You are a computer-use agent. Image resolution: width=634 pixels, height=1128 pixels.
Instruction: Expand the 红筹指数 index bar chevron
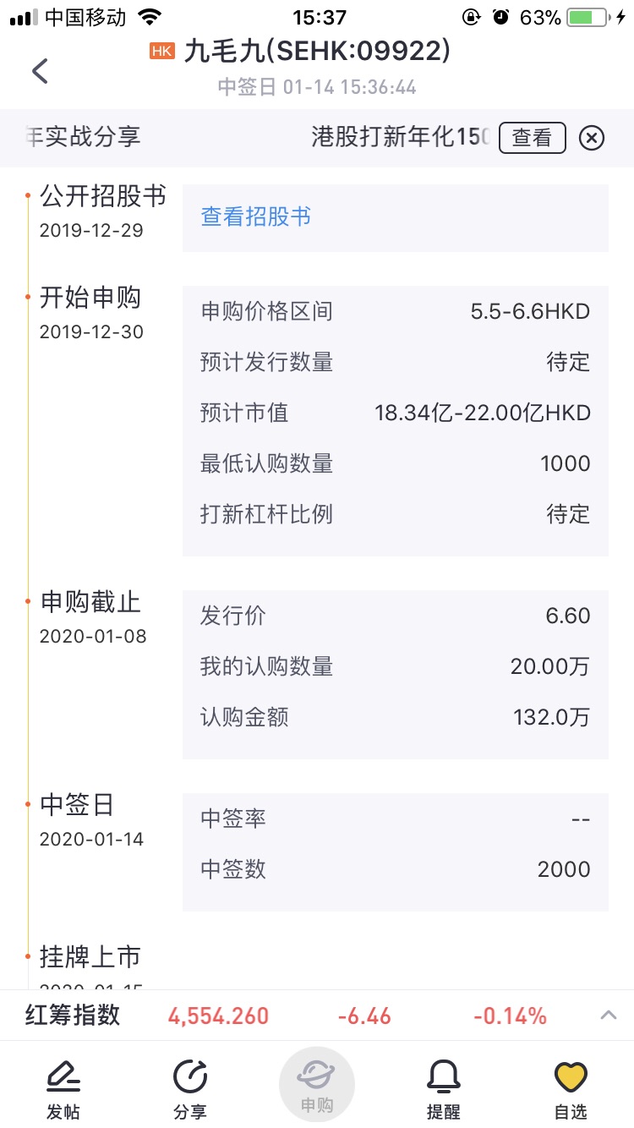click(x=609, y=1015)
